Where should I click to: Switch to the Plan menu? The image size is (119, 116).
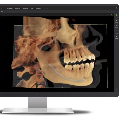pos(32,8)
